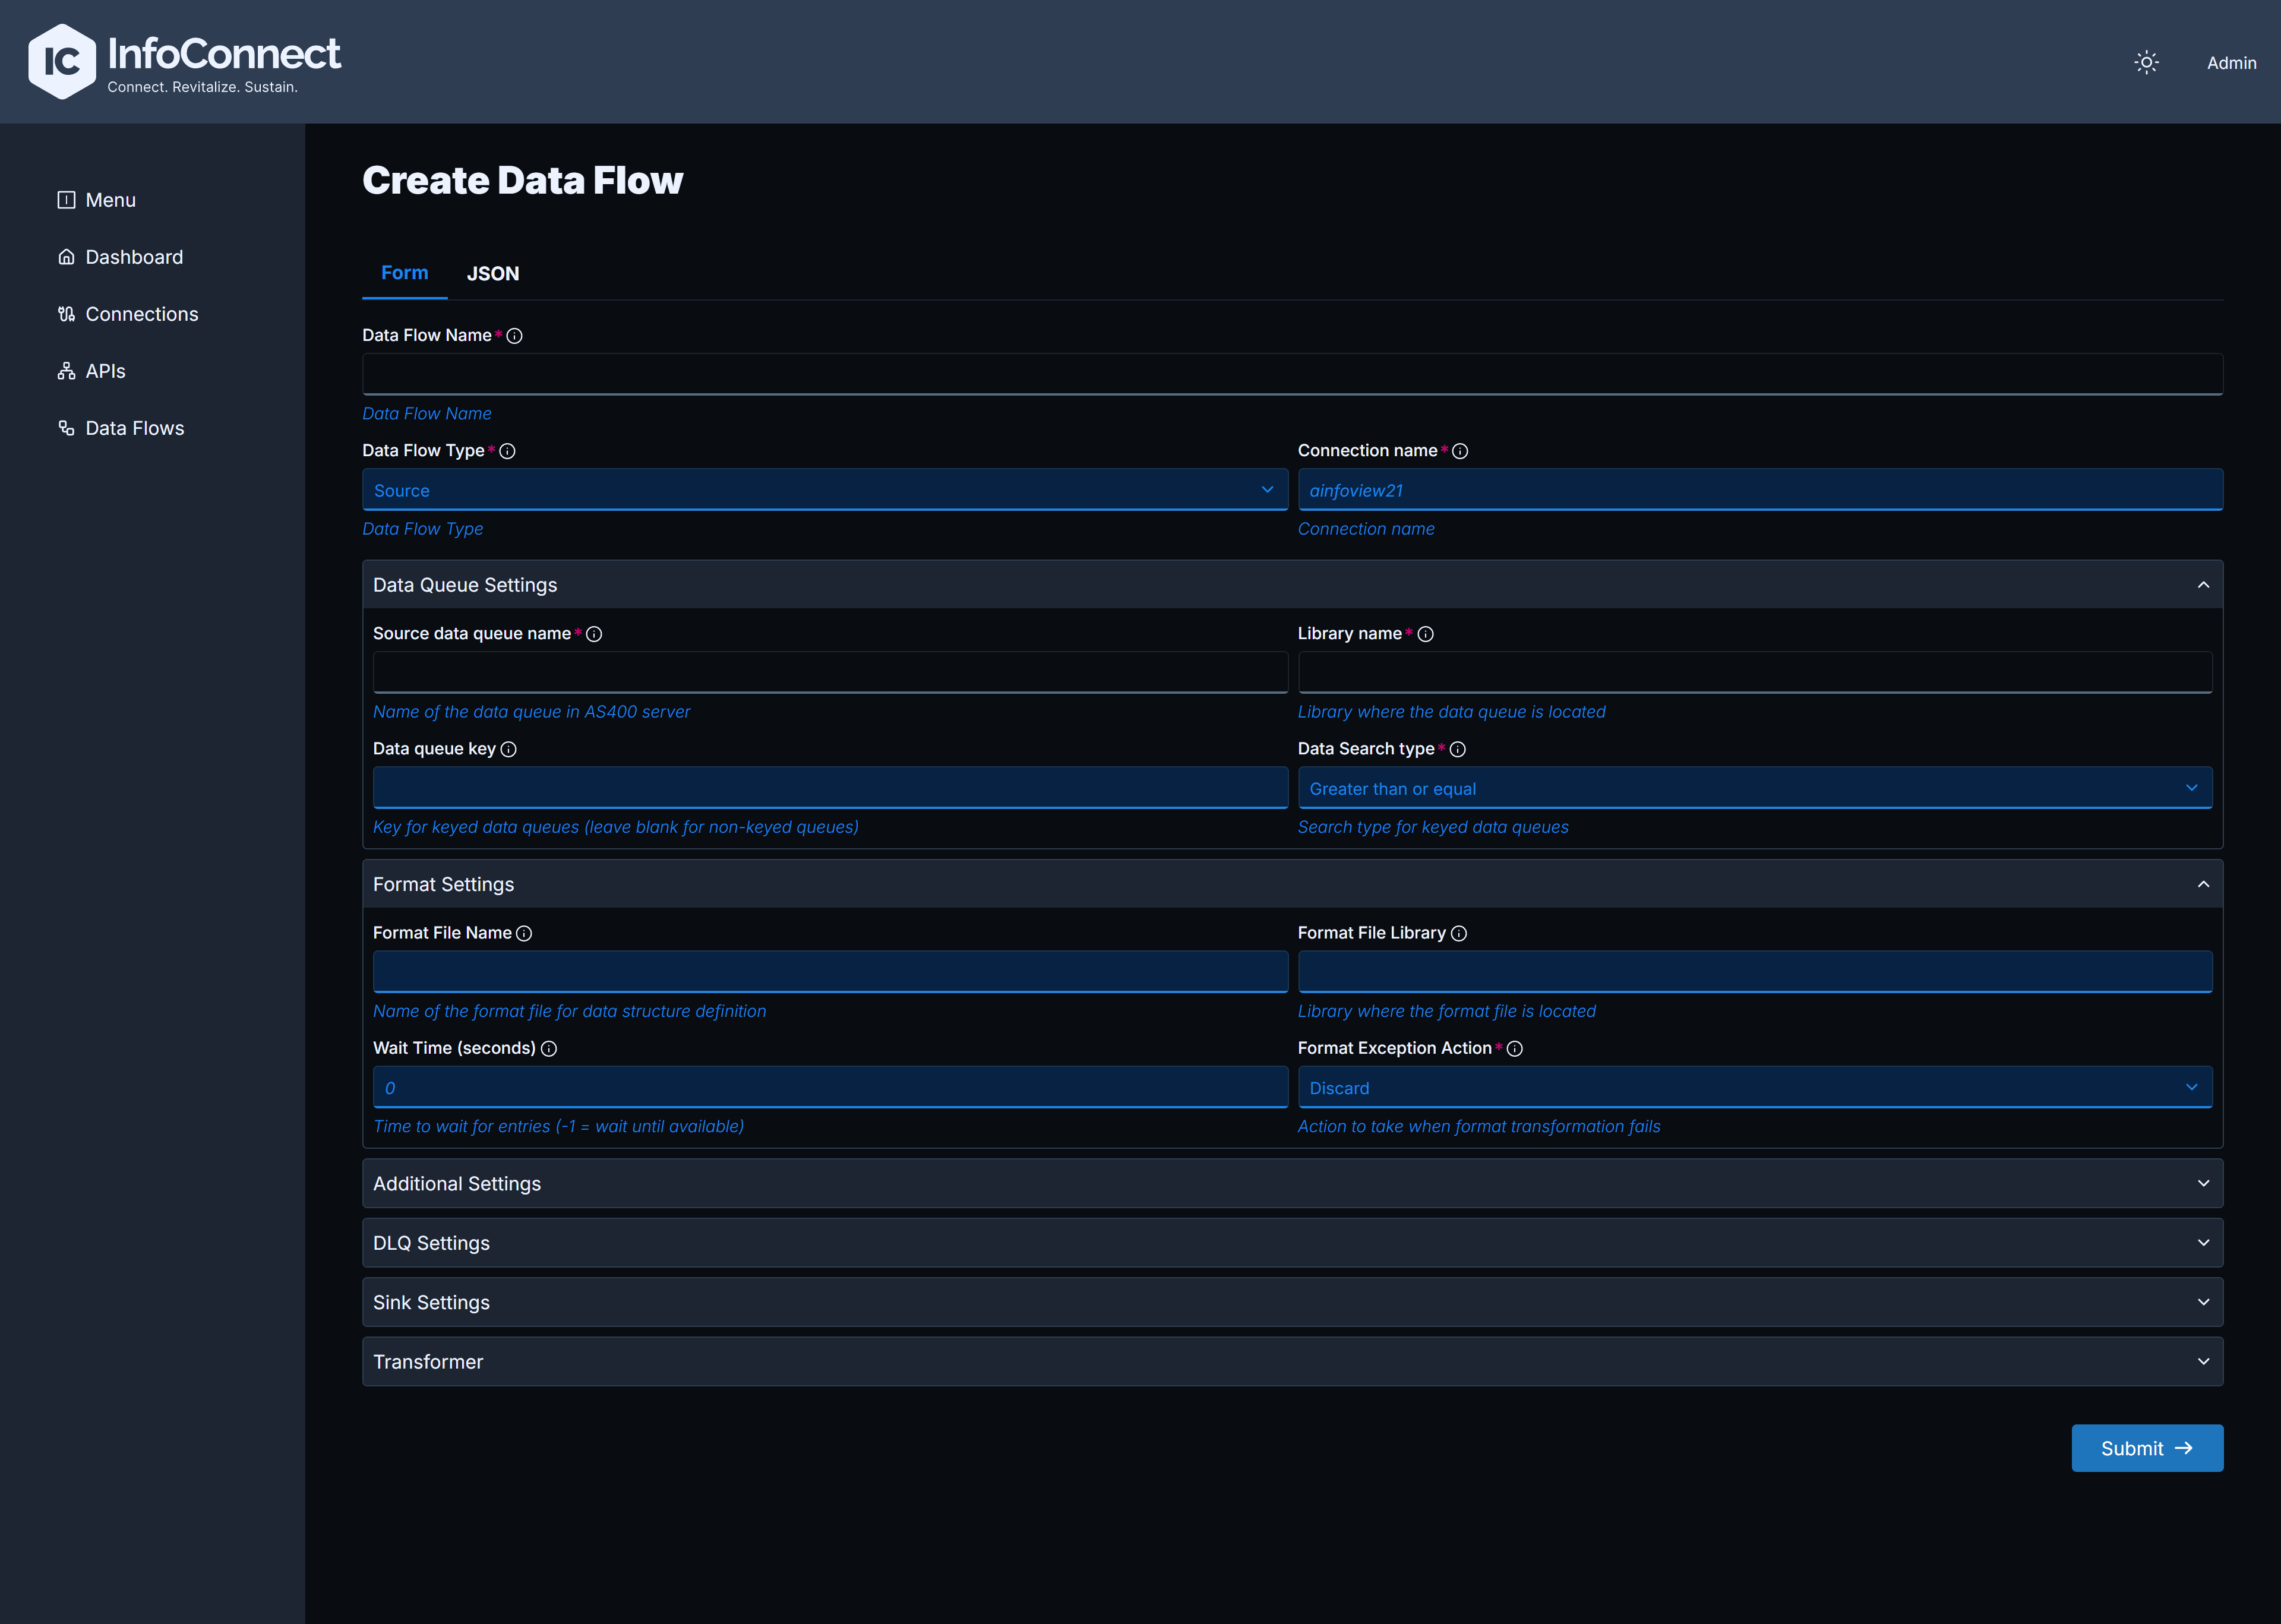Focus the Connection name input field
The image size is (2281, 1624).
pos(1760,490)
